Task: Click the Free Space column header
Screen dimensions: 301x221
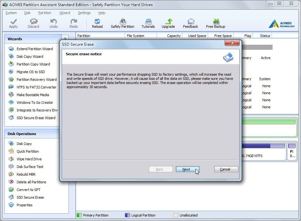Action: (220, 36)
